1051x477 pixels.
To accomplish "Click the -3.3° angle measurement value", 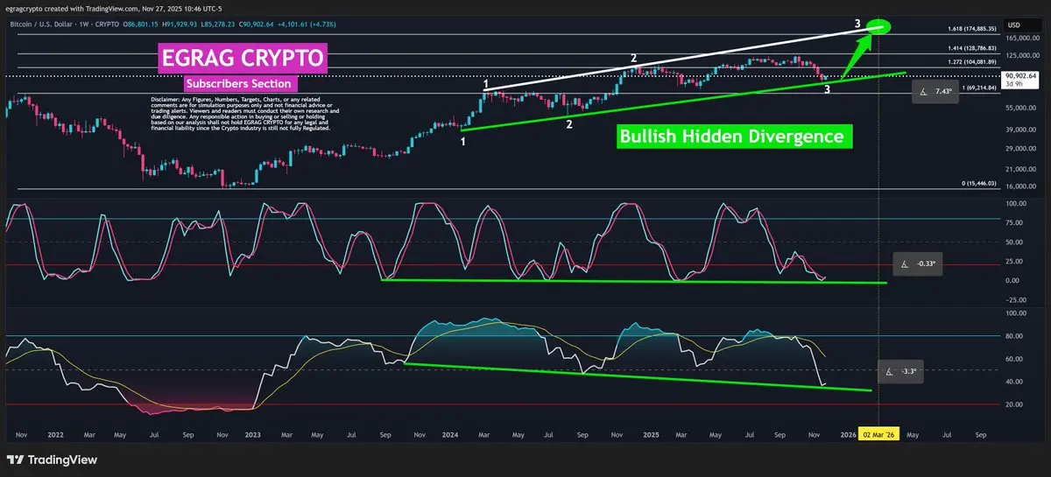I will (910, 371).
